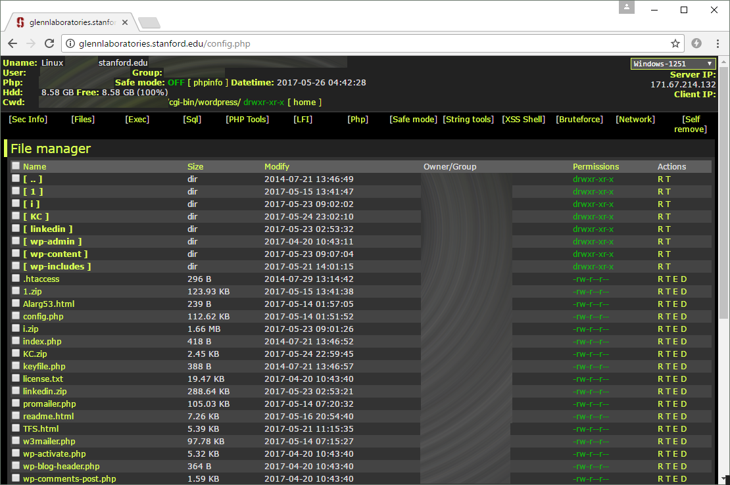
Task: Open the [Files] menu
Action: click(x=83, y=119)
